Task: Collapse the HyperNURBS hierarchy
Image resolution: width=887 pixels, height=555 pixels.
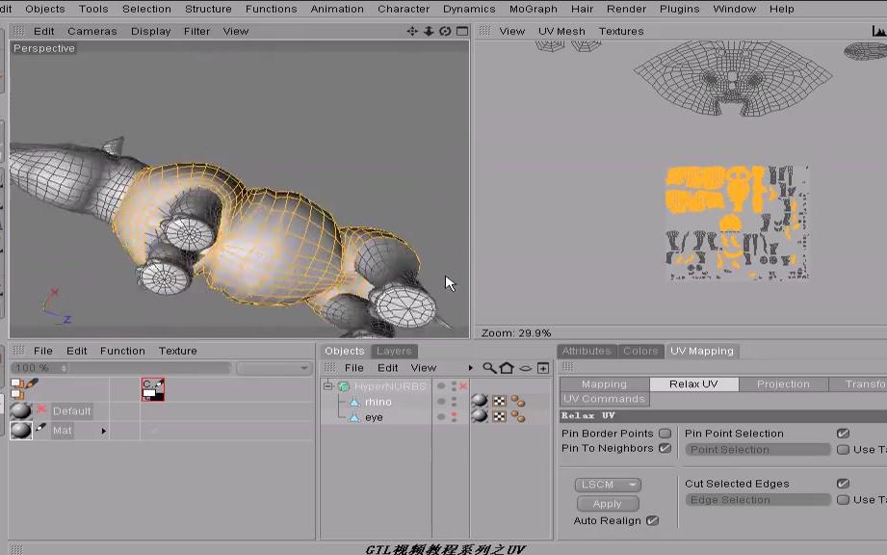Action: coord(326,384)
